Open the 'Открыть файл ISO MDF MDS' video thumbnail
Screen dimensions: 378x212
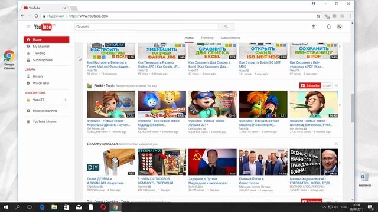point(263,51)
